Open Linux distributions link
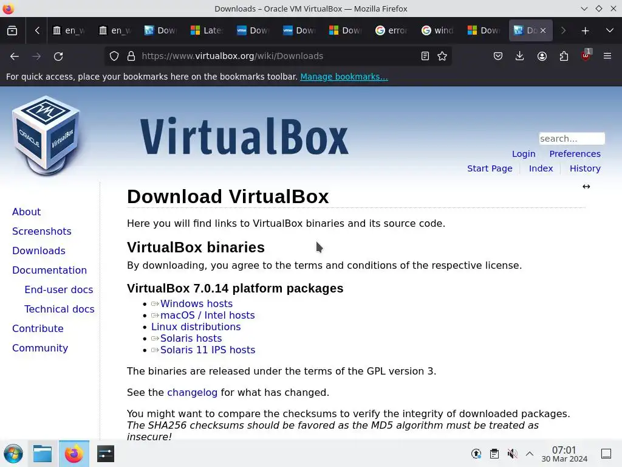Screen dimensions: 622x467 click(x=196, y=327)
